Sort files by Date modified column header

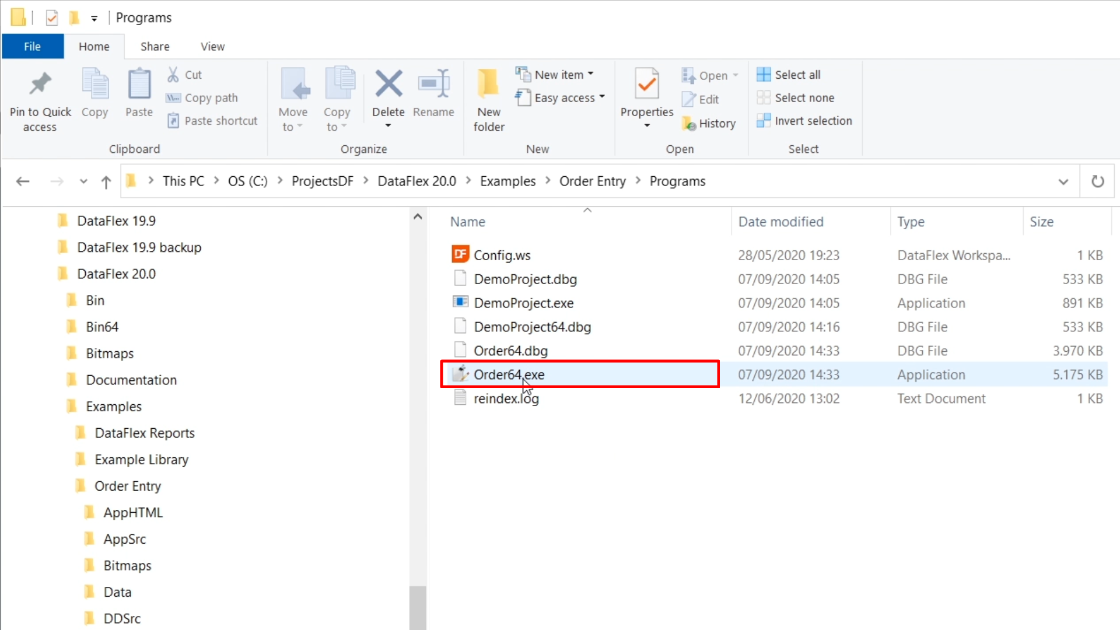click(780, 222)
